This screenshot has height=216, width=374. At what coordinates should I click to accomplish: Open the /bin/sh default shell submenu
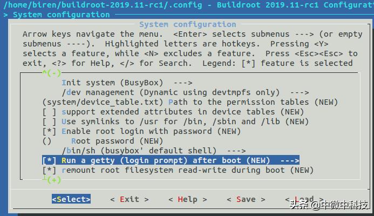pyautogui.click(x=154, y=151)
